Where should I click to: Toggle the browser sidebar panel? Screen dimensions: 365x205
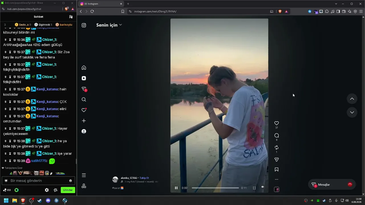(338, 11)
